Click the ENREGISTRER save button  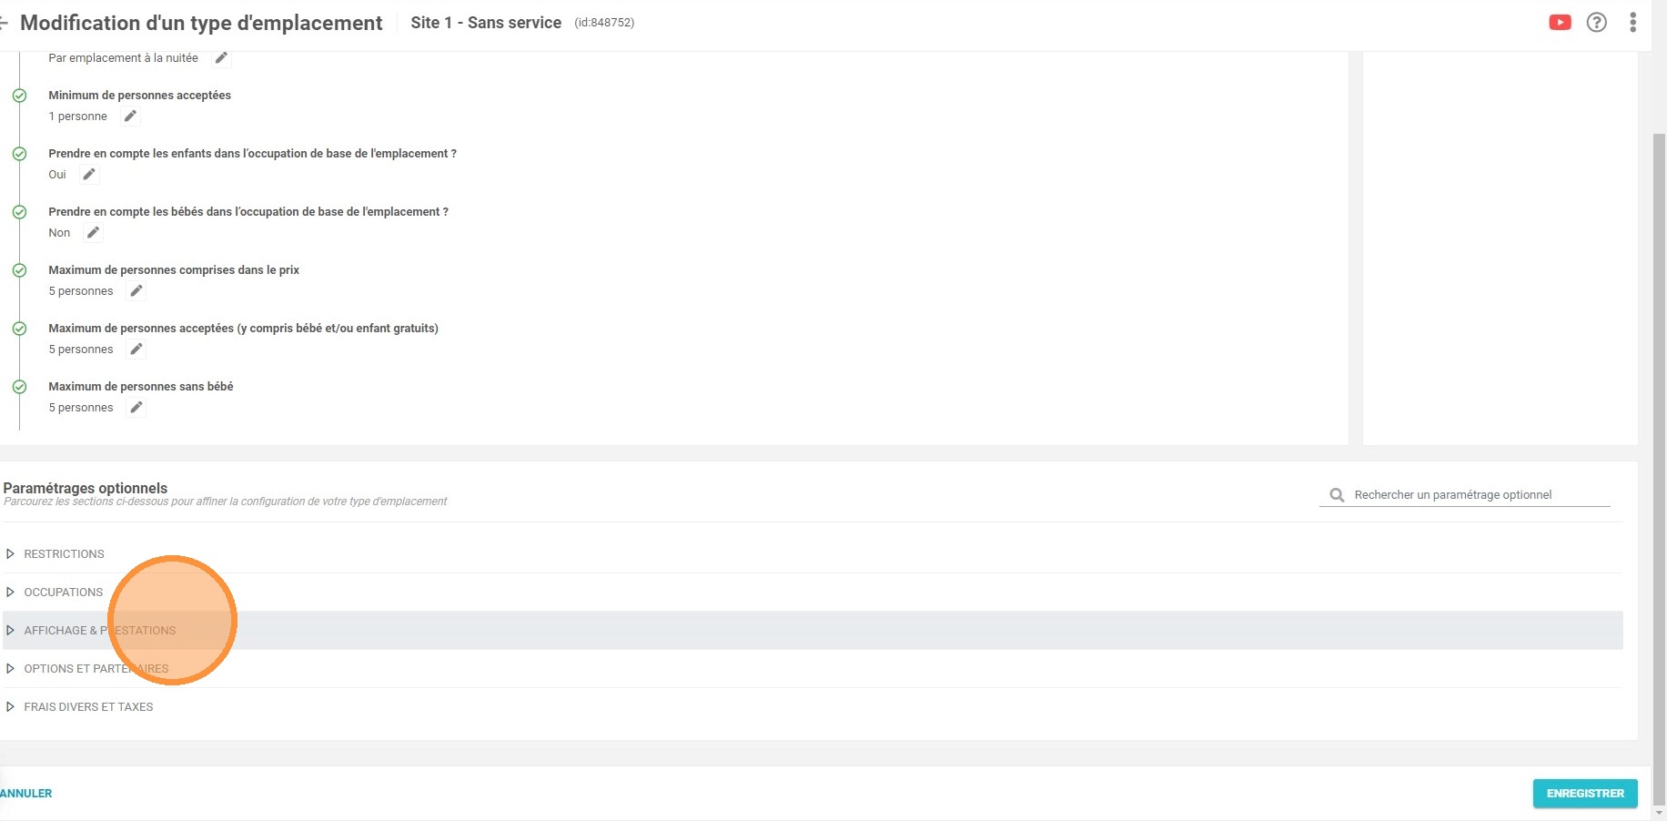point(1585,793)
